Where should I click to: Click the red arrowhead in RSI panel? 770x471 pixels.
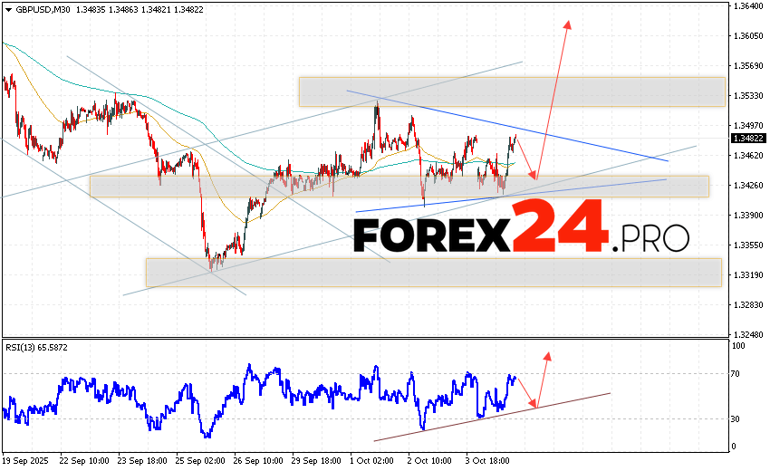547,356
